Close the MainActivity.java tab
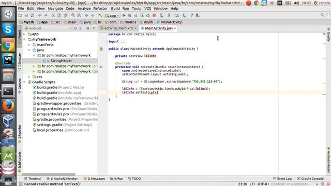Viewport: 331px width, 186px height. pyautogui.click(x=175, y=28)
